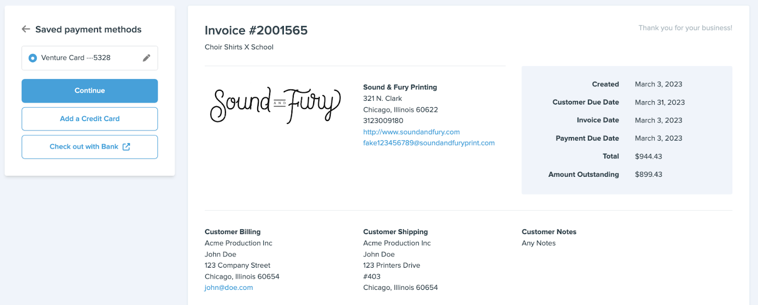This screenshot has height=305, width=758.
Task: Choose Check out with Bank
Action: [84, 147]
